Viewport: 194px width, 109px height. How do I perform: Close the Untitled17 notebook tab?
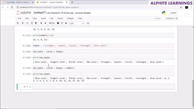[67, 2]
